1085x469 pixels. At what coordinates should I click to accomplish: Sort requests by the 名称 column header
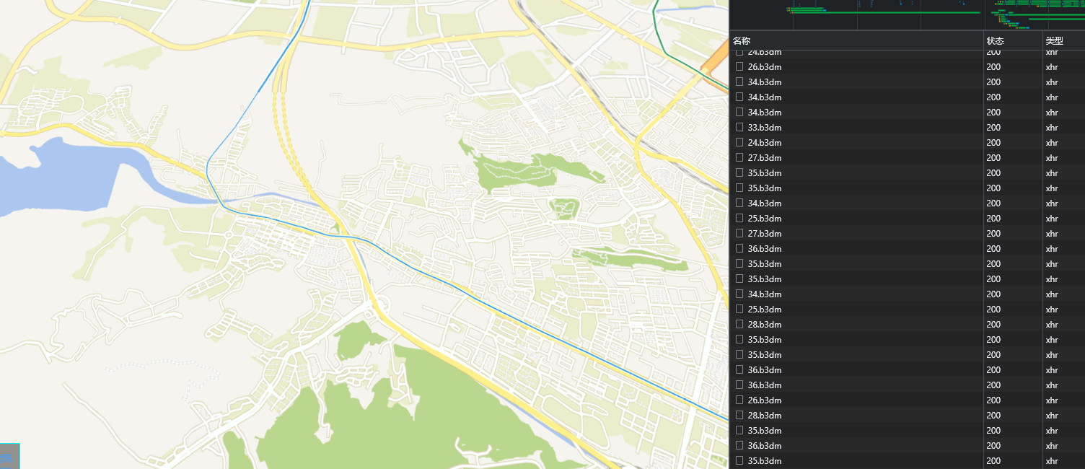(x=742, y=41)
